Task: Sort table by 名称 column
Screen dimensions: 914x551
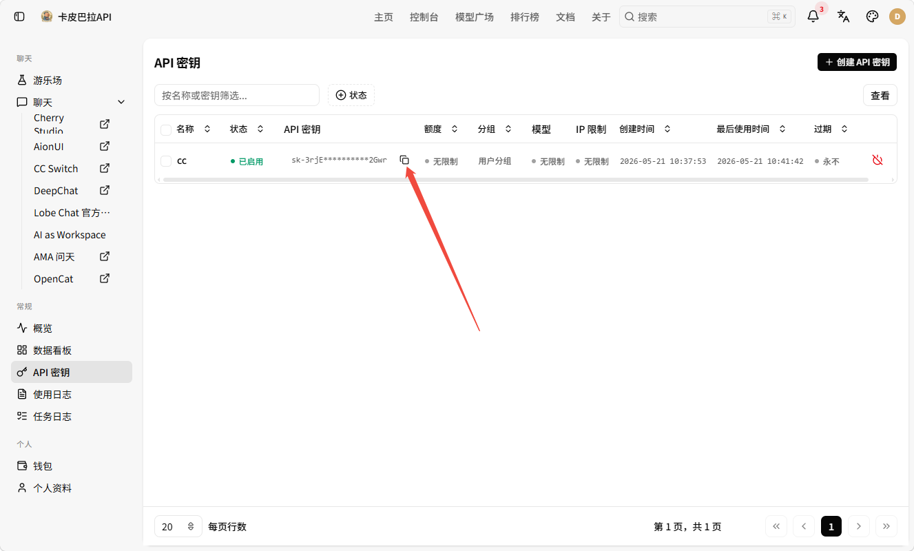Action: point(194,129)
